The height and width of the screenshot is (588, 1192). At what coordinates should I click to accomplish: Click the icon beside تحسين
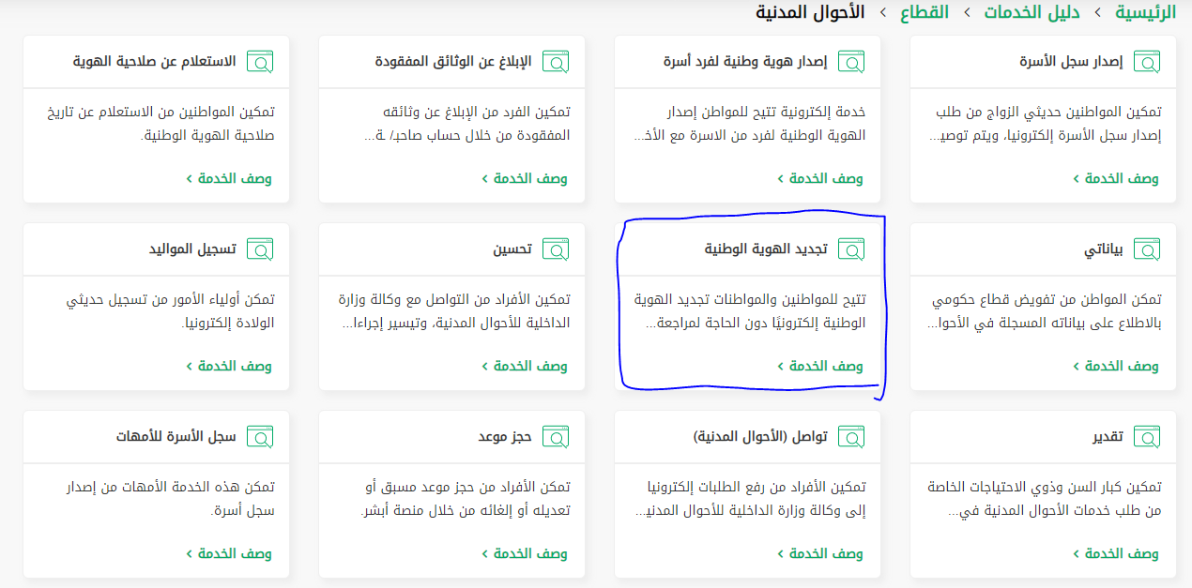click(x=556, y=249)
